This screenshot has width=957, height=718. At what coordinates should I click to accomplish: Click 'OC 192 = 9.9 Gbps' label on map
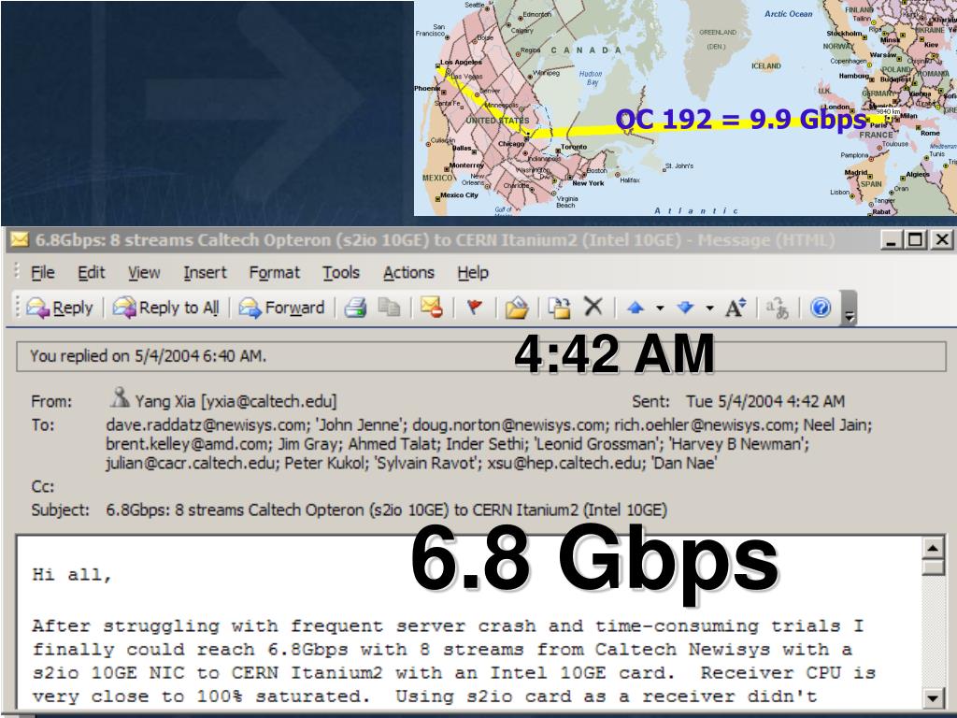pyautogui.click(x=742, y=119)
